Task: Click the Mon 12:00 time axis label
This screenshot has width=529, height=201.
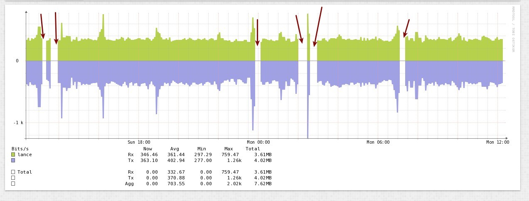Action: (497, 142)
